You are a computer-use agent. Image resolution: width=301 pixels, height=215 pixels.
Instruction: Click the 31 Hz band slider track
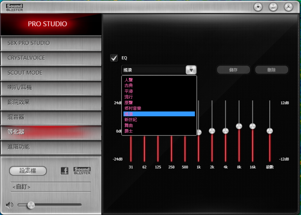[x=131, y=149]
